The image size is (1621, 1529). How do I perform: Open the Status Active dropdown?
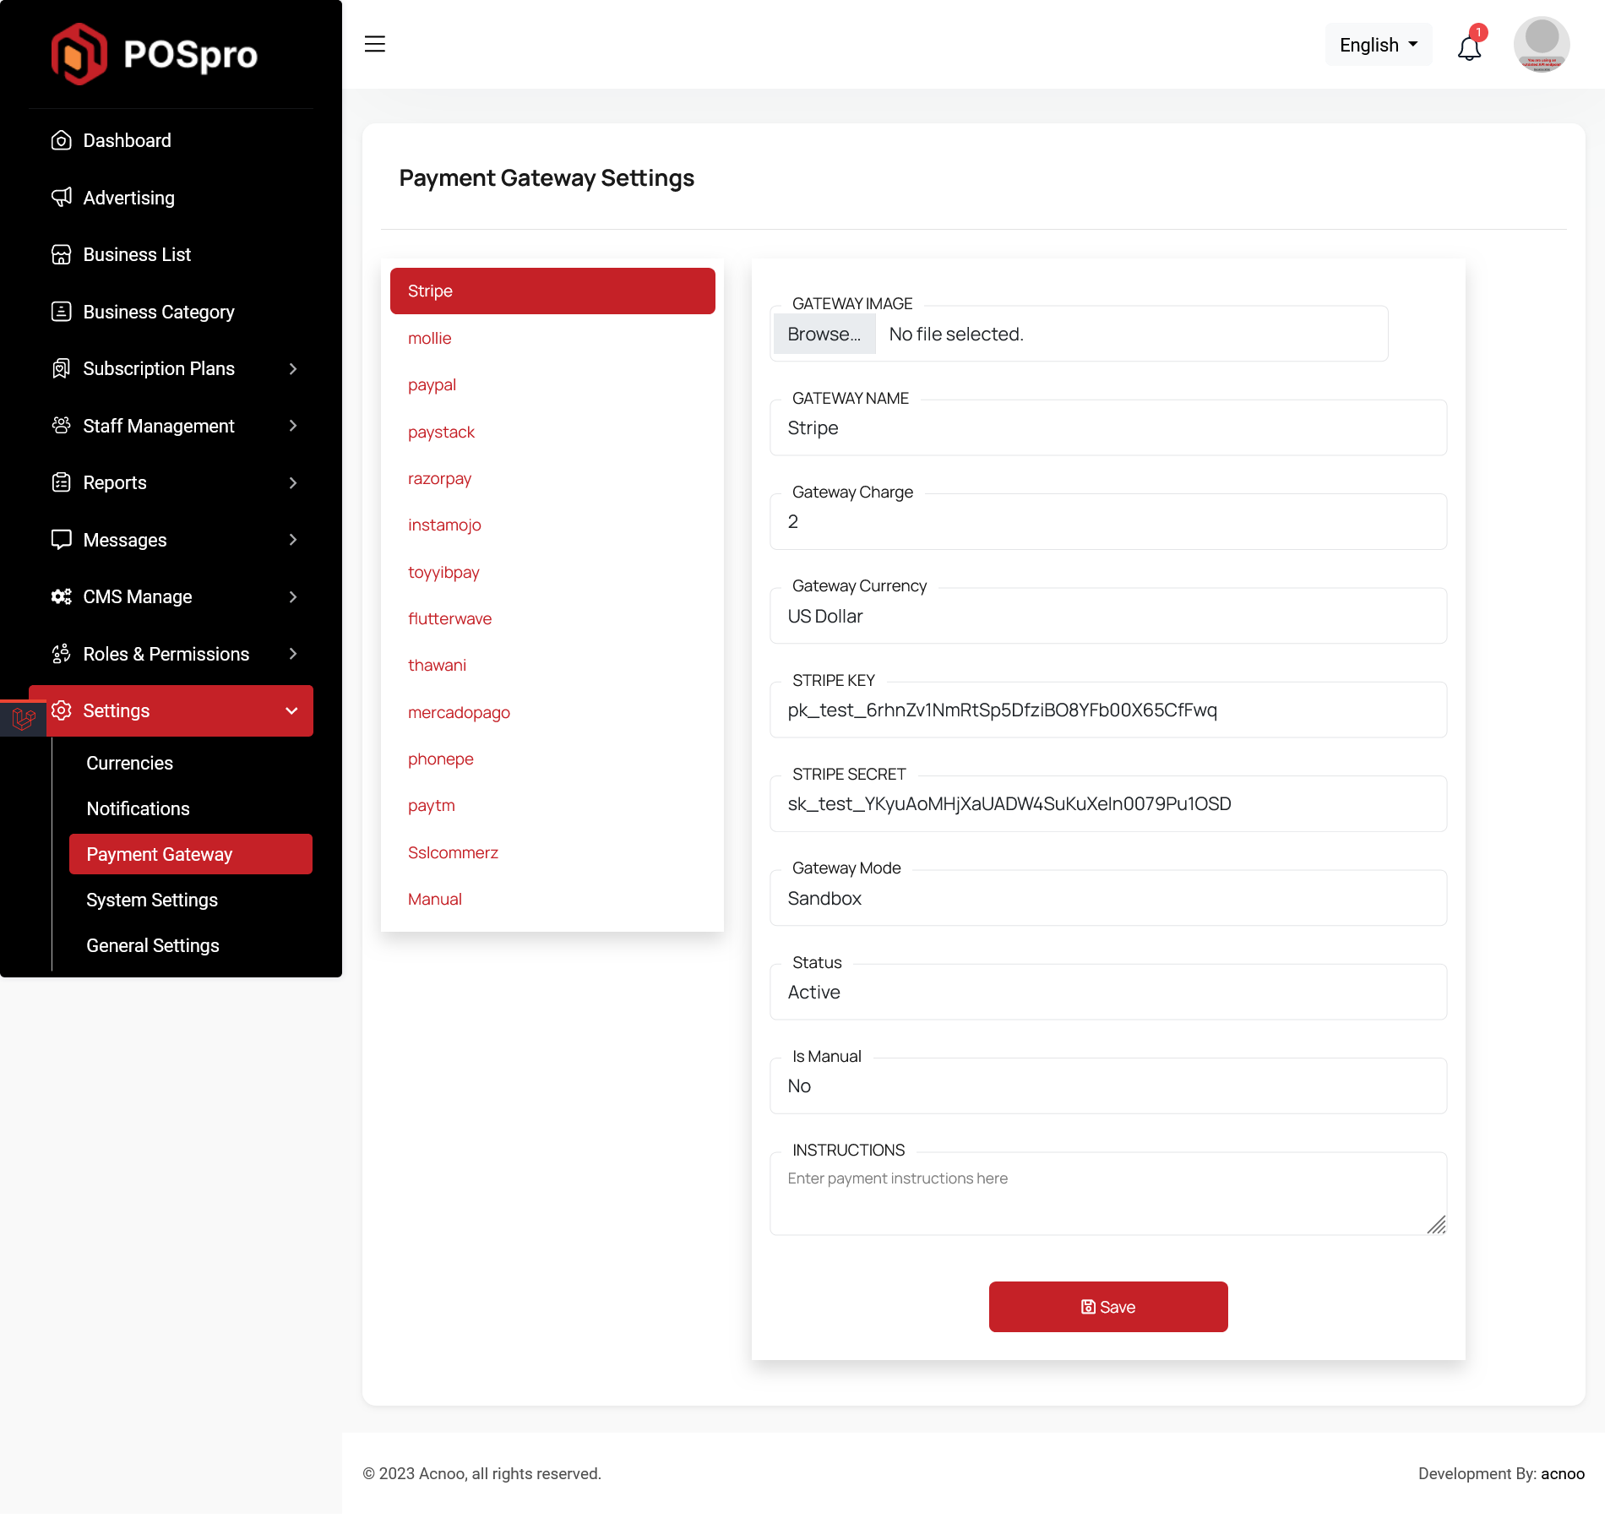[x=1107, y=992]
